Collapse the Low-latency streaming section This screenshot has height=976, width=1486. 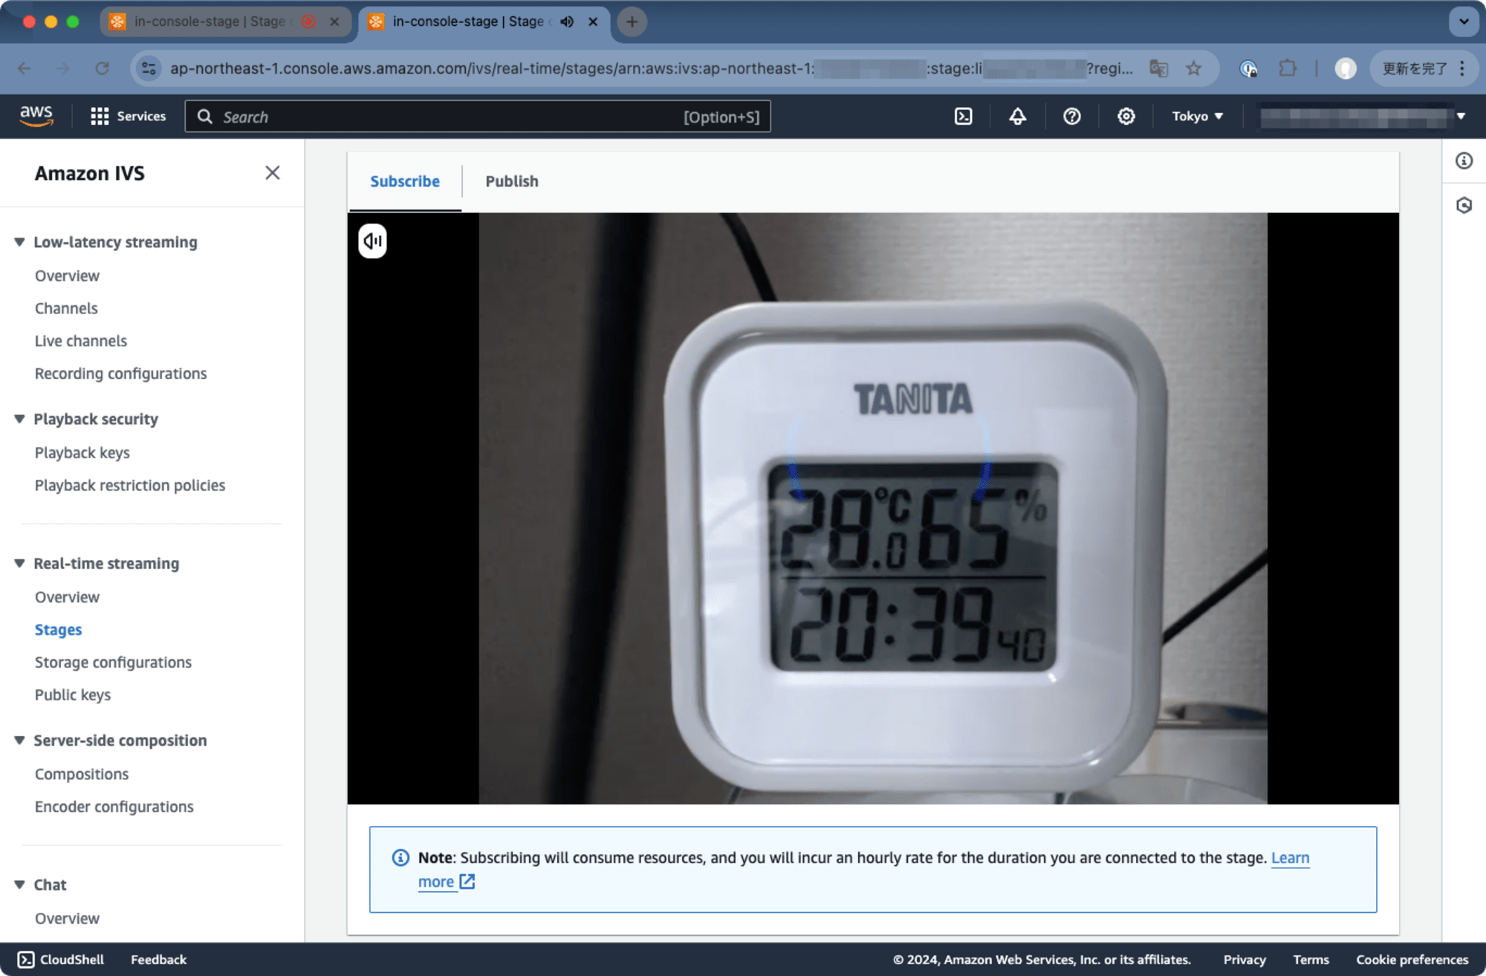click(19, 242)
